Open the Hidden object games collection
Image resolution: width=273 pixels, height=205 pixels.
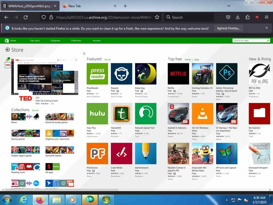pyautogui.click(x=26, y=150)
